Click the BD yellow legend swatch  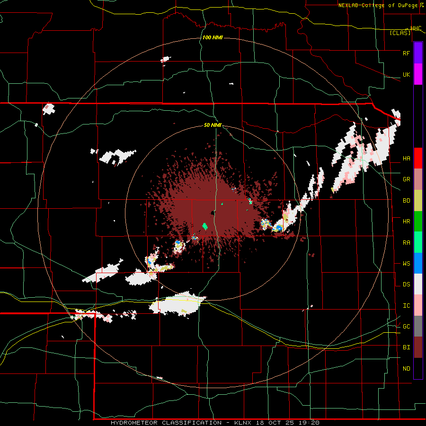pyautogui.click(x=418, y=201)
